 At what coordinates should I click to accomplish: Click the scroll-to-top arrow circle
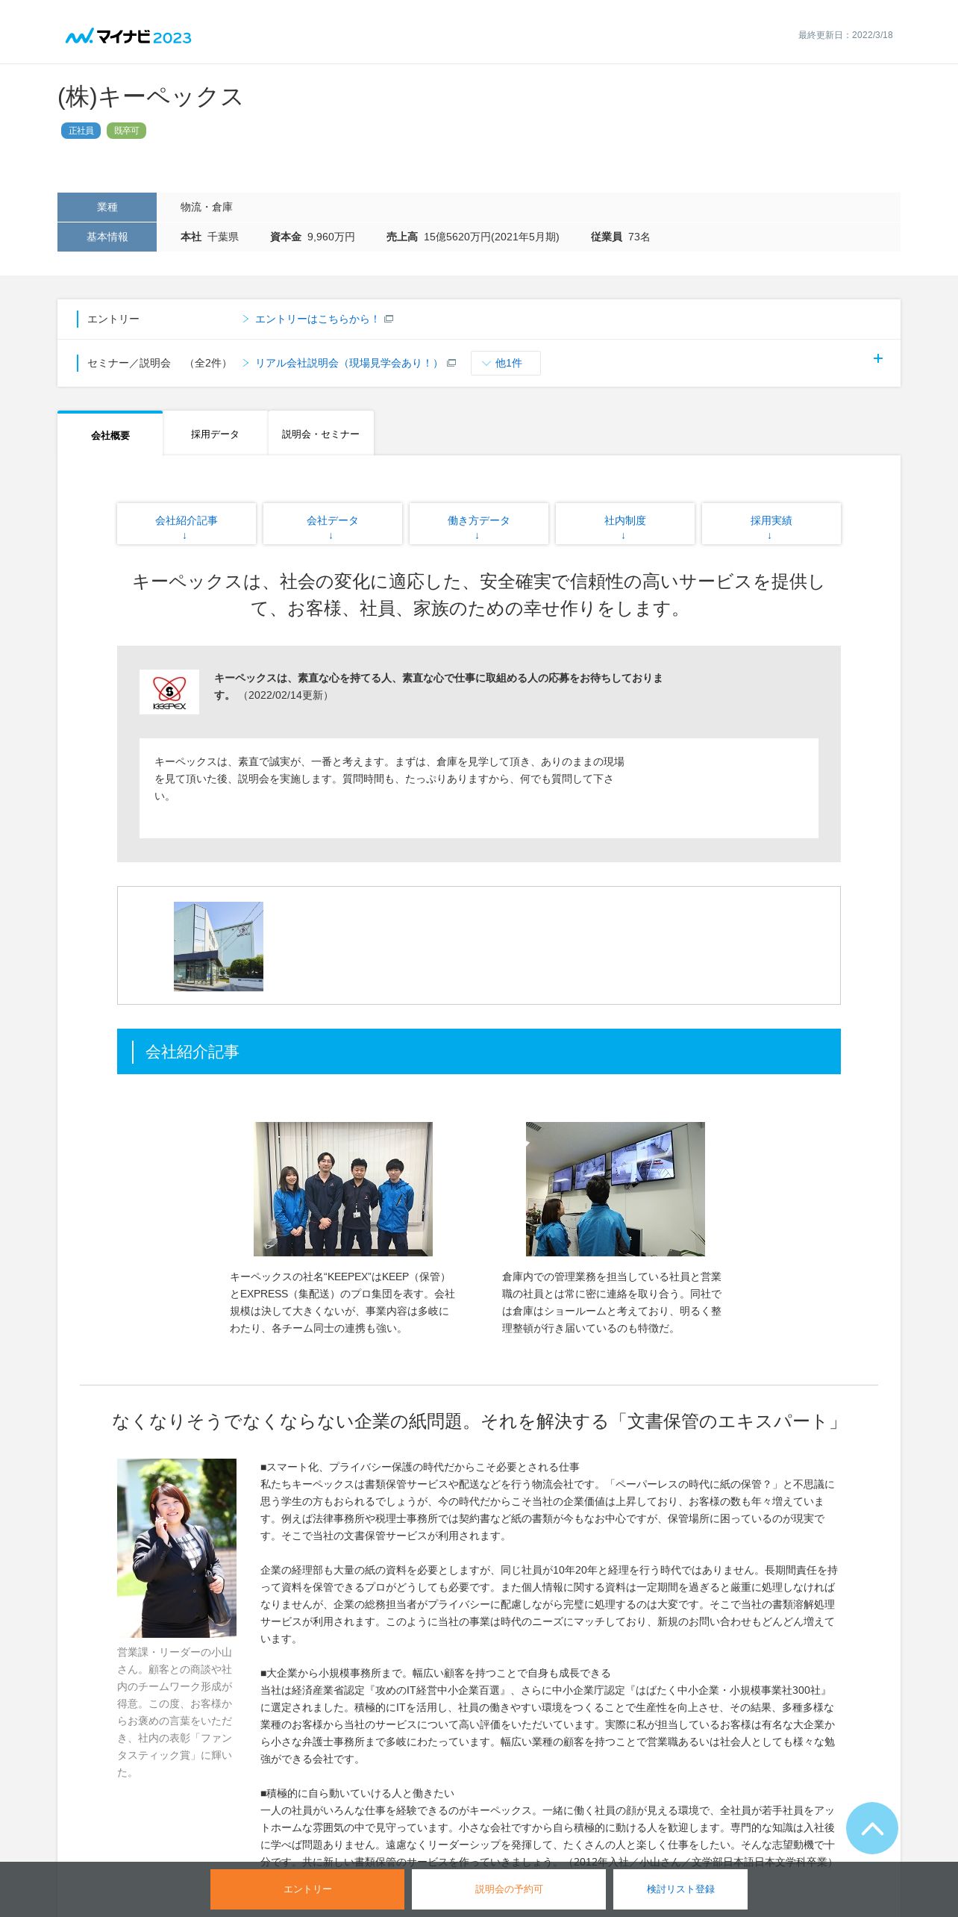[x=871, y=1827]
